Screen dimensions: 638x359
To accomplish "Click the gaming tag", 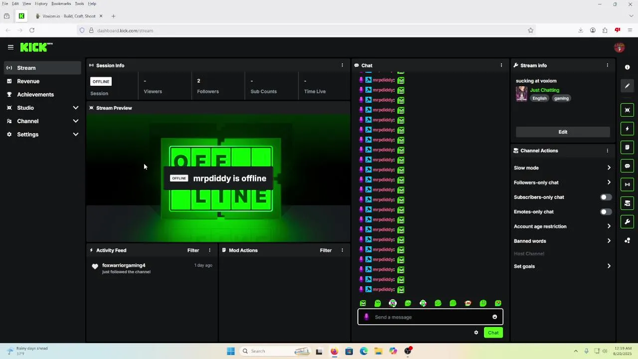I will pos(561,98).
